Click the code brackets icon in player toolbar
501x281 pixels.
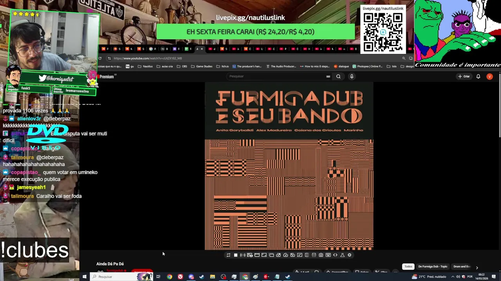pyautogui.click(x=335, y=255)
